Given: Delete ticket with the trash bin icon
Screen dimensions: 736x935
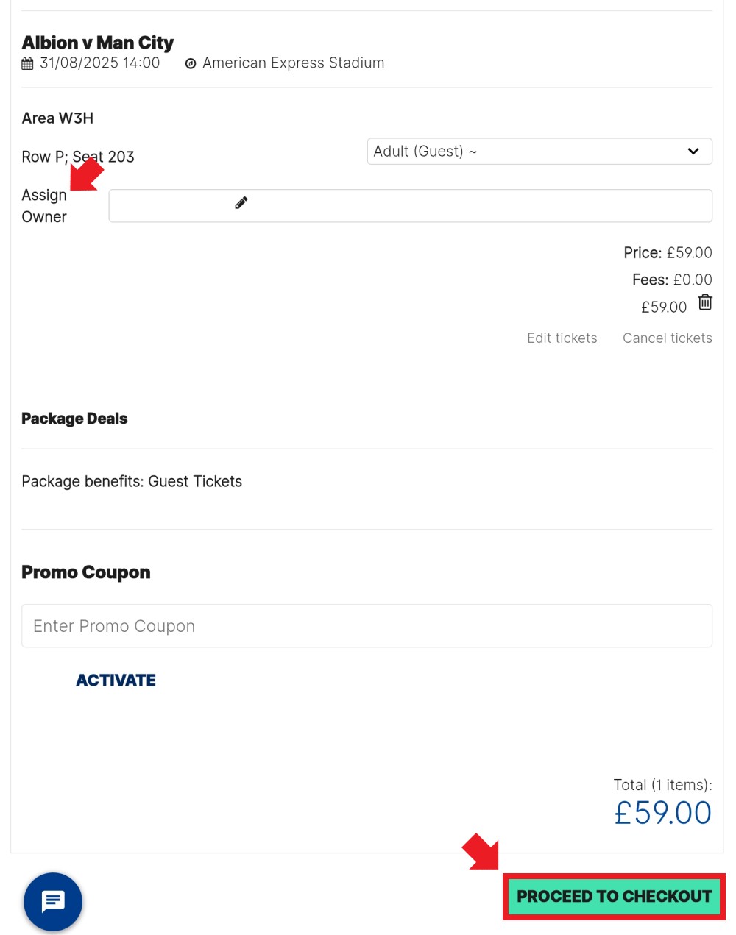Looking at the screenshot, I should 705,302.
